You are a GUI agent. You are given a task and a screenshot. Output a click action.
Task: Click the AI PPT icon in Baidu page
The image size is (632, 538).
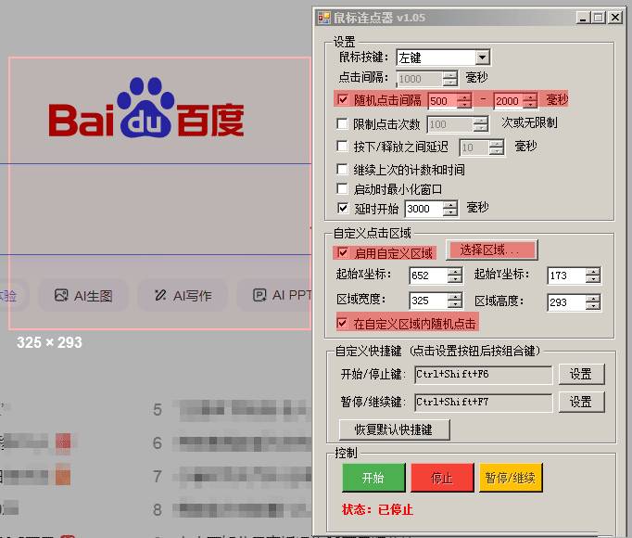coord(259,295)
